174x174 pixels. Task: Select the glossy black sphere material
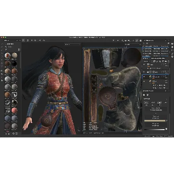[14, 64]
